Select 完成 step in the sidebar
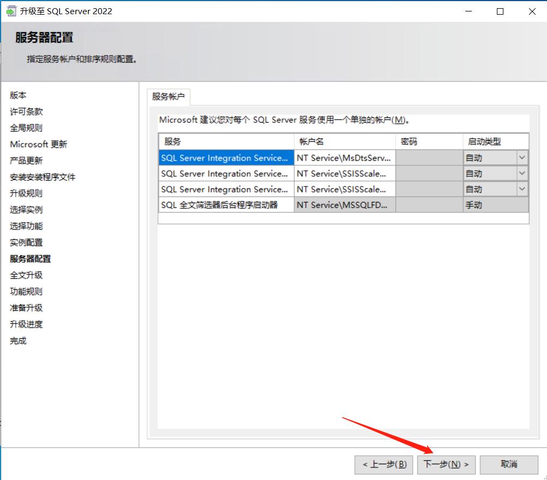The height and width of the screenshot is (480, 547). (18, 340)
